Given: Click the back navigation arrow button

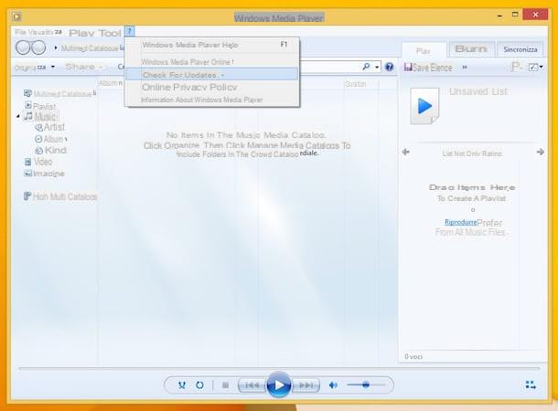Looking at the screenshot, I should click(23, 47).
